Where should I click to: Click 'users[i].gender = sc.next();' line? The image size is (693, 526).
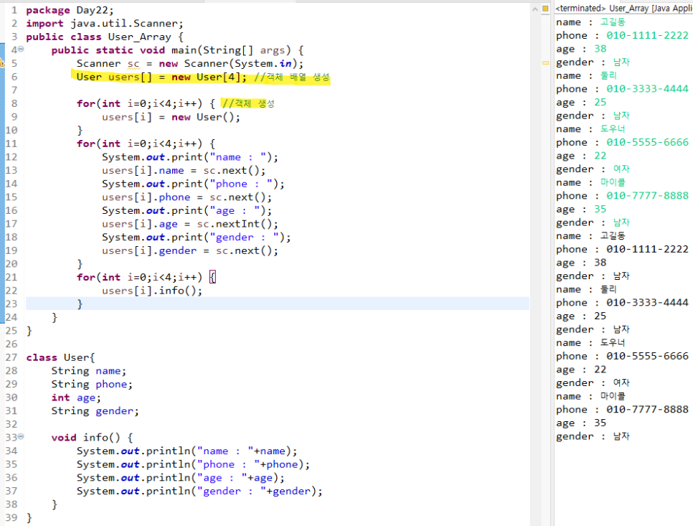click(190, 250)
